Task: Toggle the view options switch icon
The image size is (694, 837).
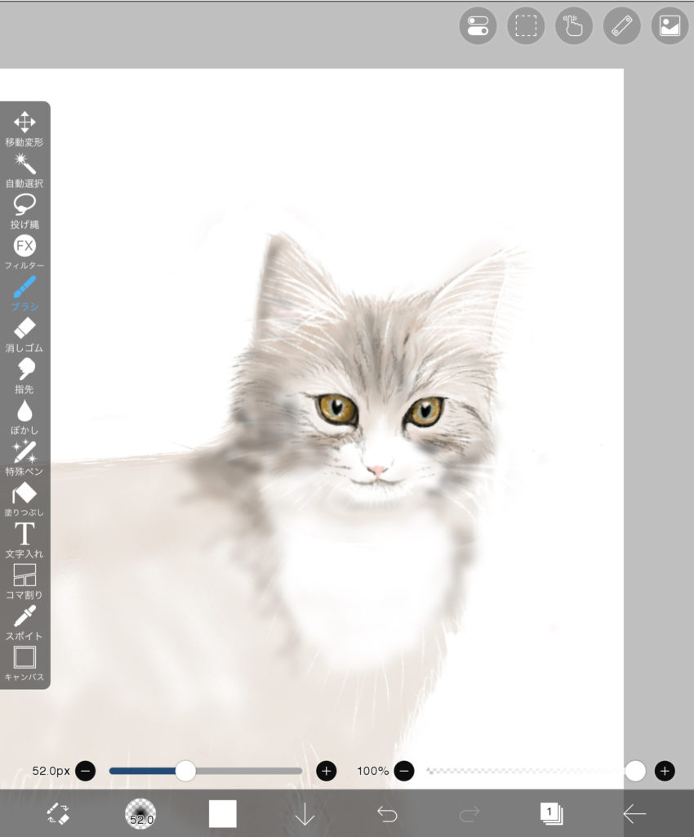Action: pyautogui.click(x=478, y=26)
